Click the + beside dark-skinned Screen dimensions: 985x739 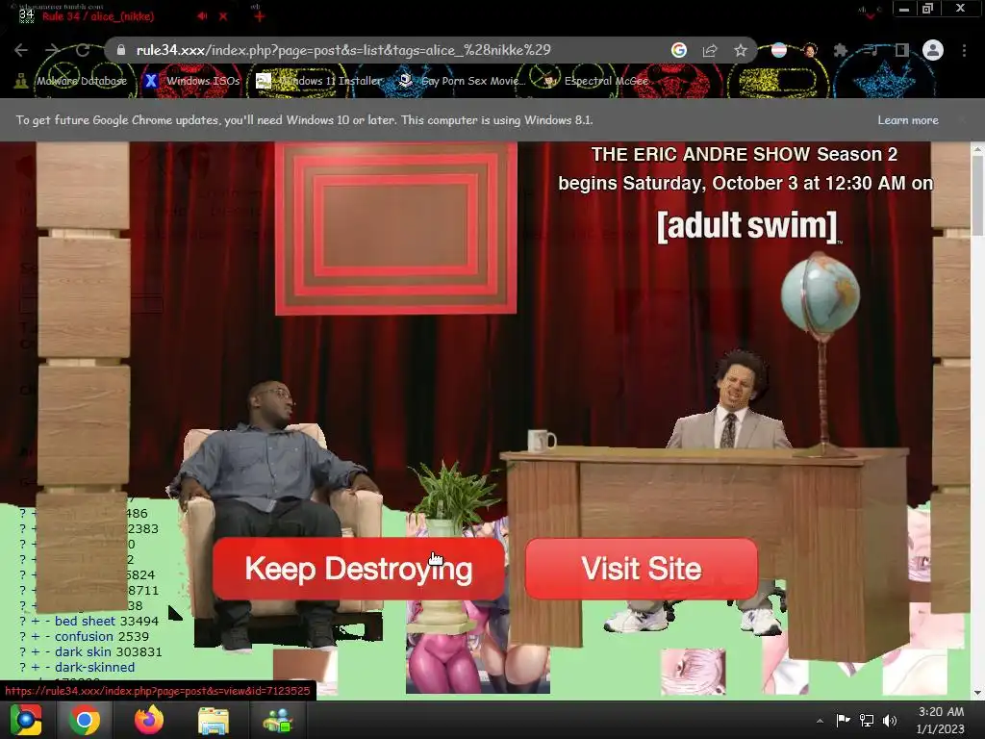pos(36,668)
